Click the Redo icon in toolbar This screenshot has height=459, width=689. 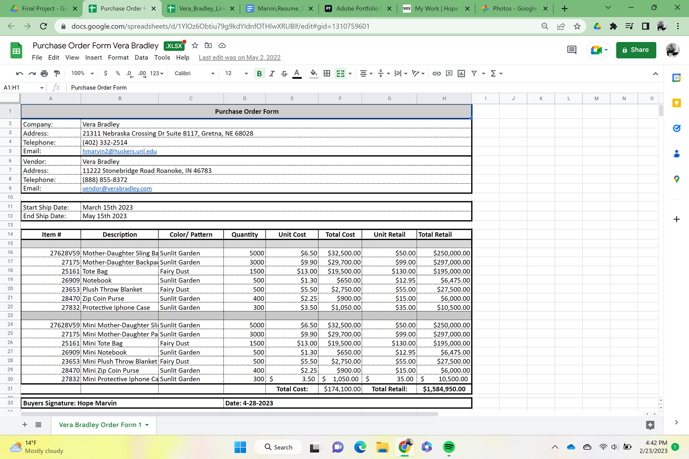32,74
